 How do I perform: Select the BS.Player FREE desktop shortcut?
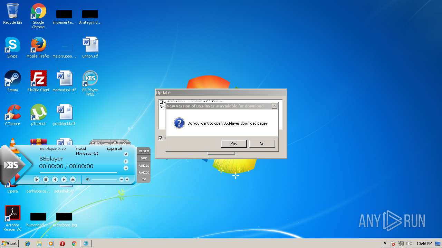tap(90, 83)
